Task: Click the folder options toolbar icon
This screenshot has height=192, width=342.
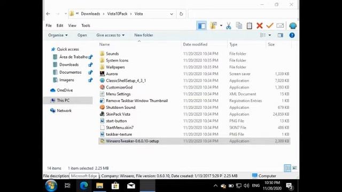Action: coord(213,26)
